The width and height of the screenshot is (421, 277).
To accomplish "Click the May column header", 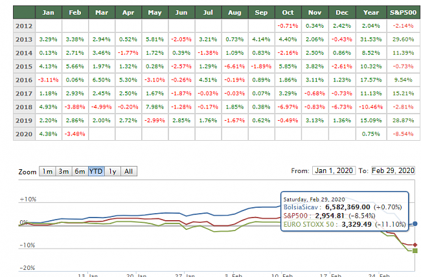I will click(155, 12).
